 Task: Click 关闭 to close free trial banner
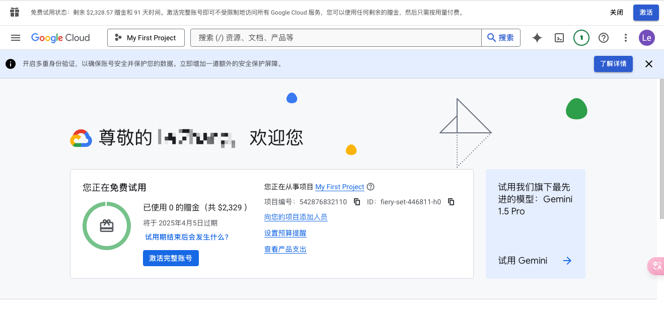617,13
